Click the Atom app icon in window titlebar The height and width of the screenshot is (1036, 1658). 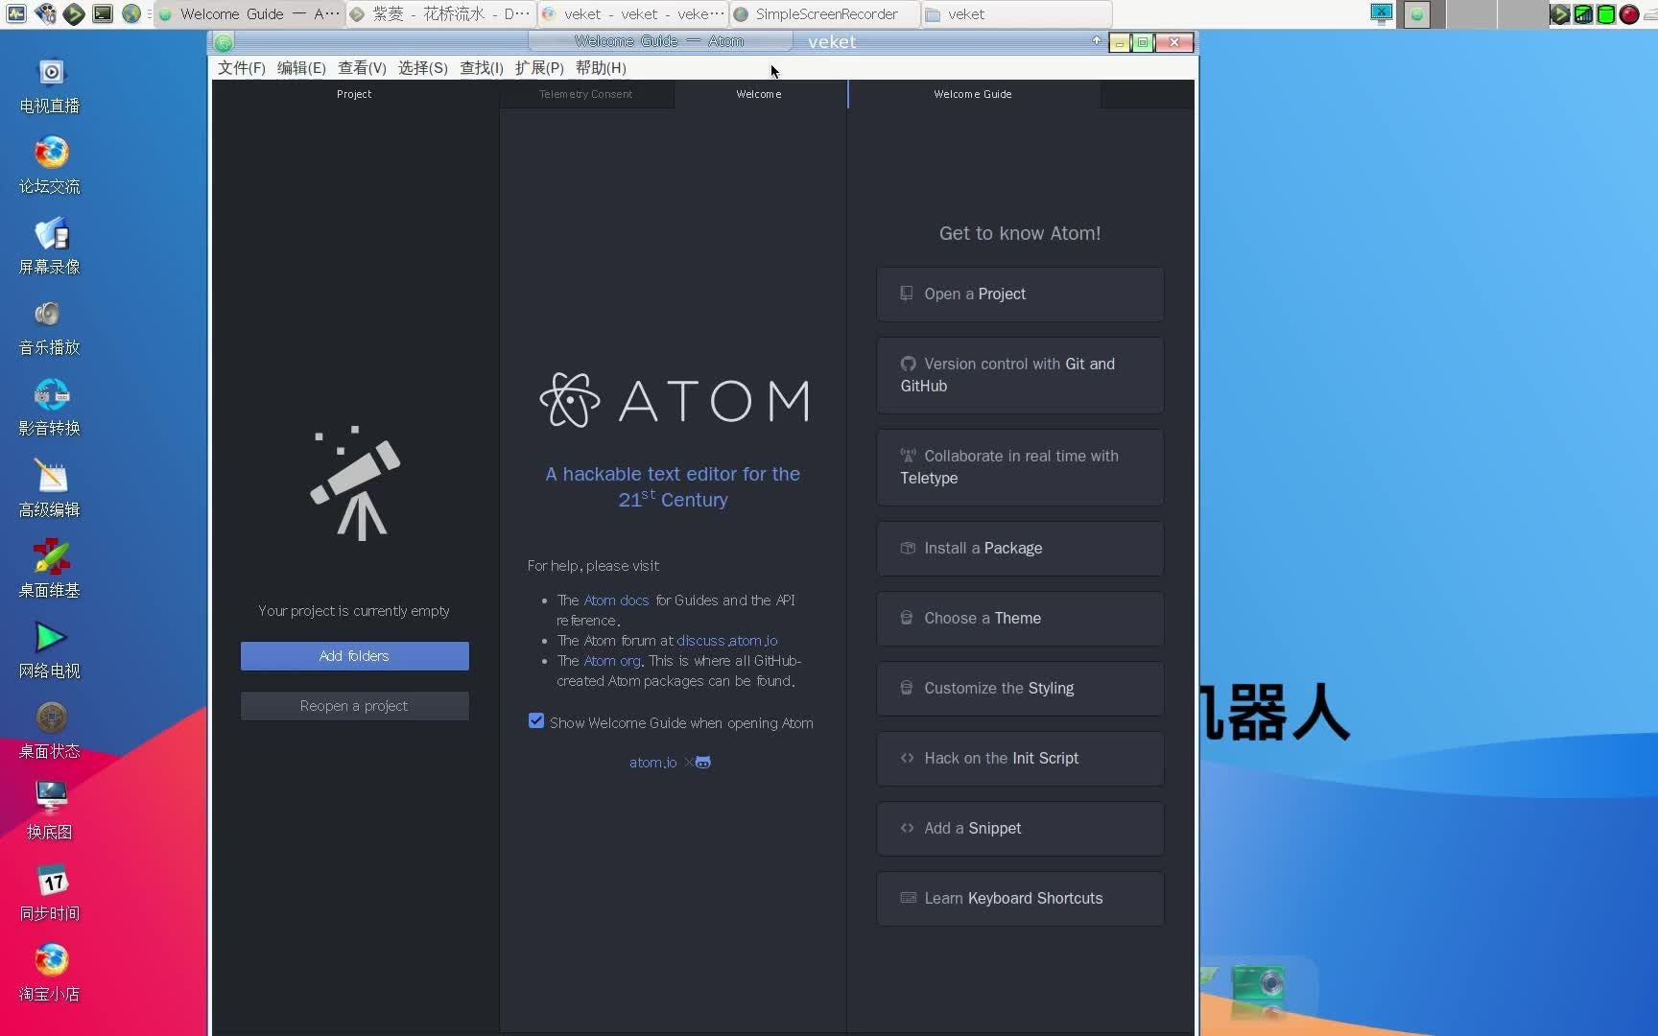(x=224, y=42)
